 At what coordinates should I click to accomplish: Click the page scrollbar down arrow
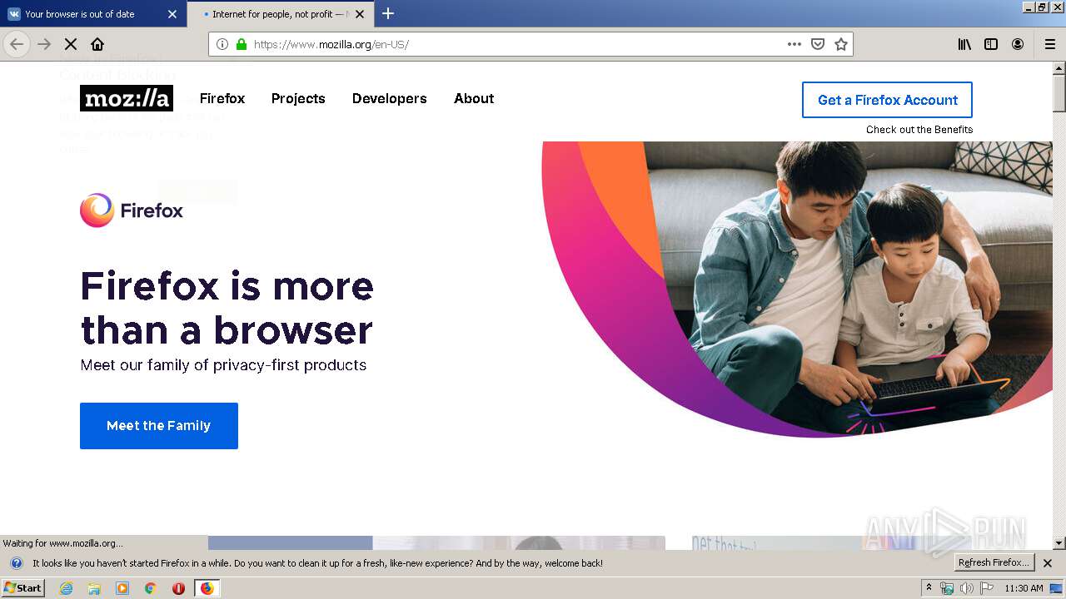pos(1059,543)
